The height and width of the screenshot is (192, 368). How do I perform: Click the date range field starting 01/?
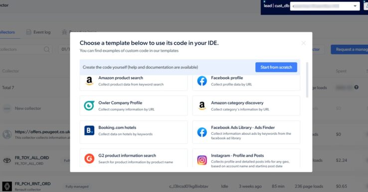(x=64, y=49)
